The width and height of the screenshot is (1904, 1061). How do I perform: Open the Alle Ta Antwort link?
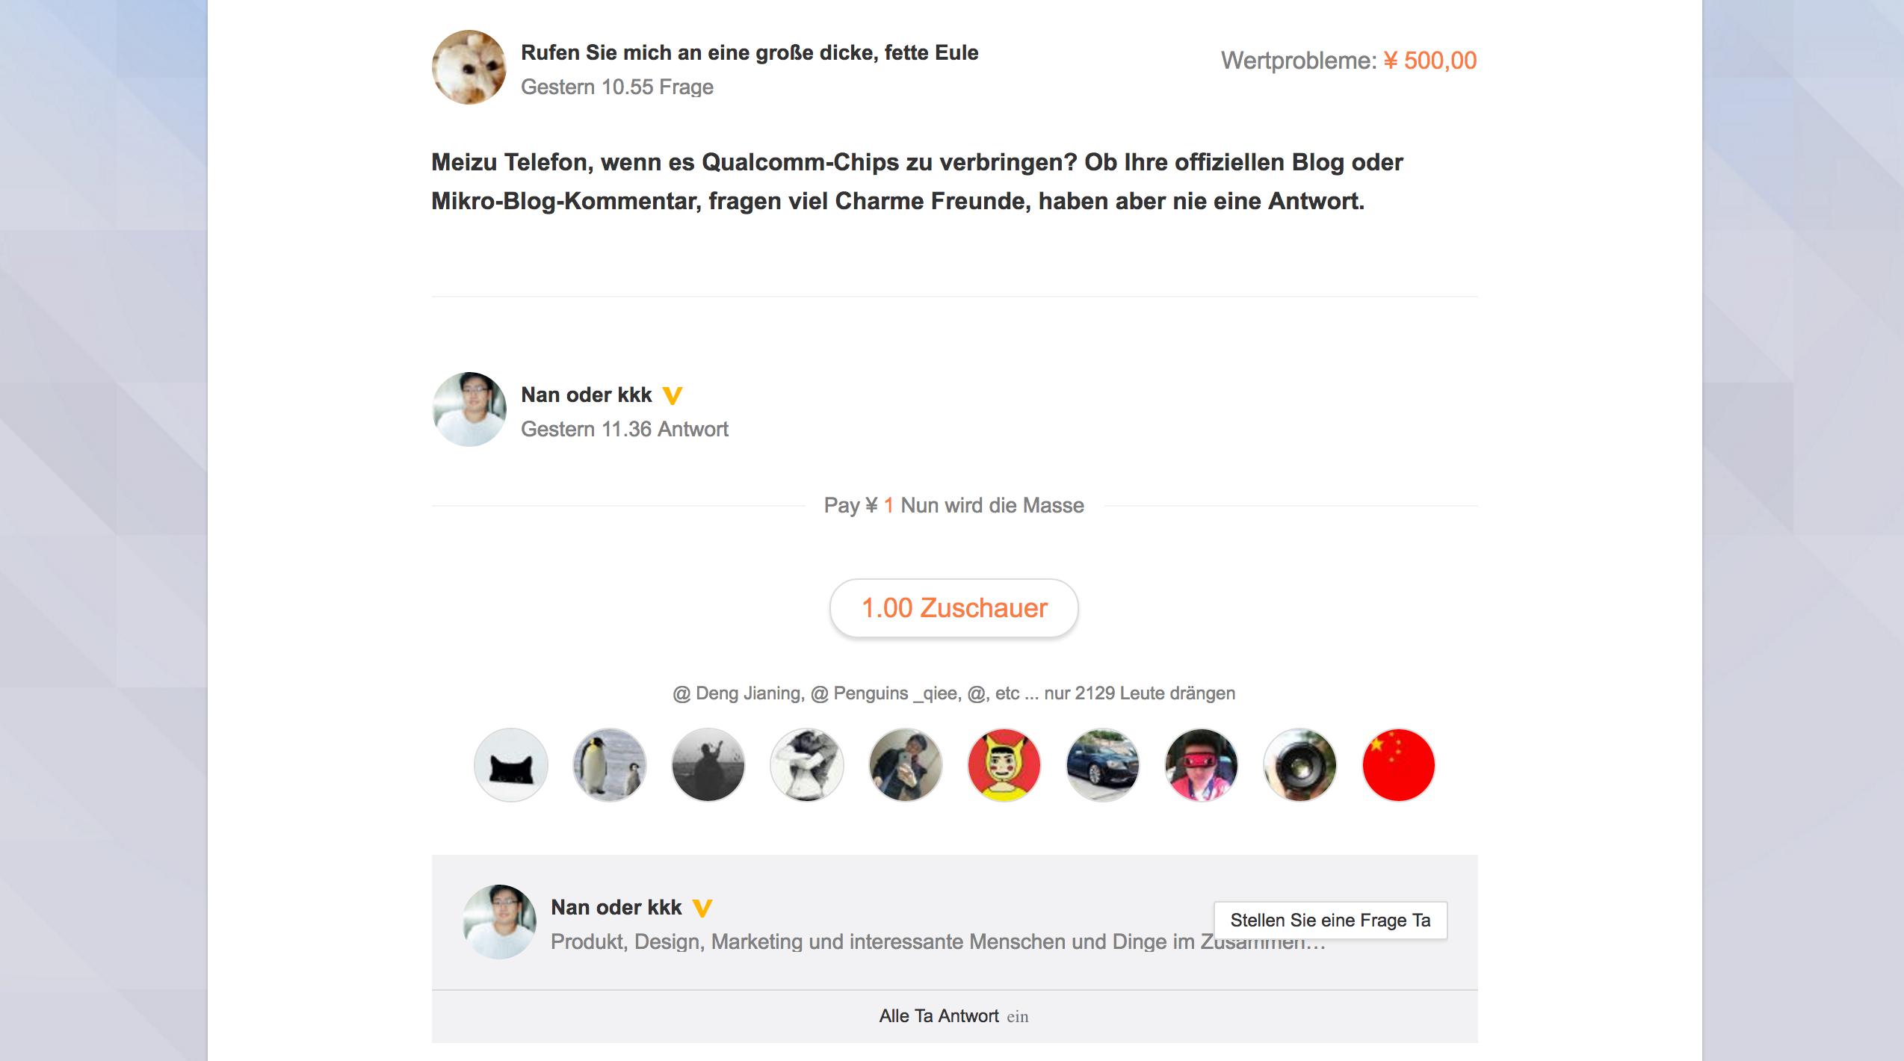pyautogui.click(x=954, y=1016)
